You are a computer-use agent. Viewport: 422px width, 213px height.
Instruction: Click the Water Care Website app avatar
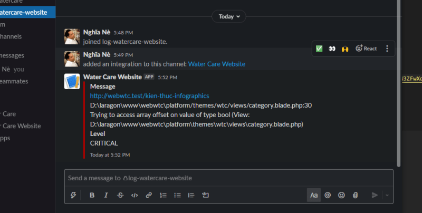tap(72, 81)
